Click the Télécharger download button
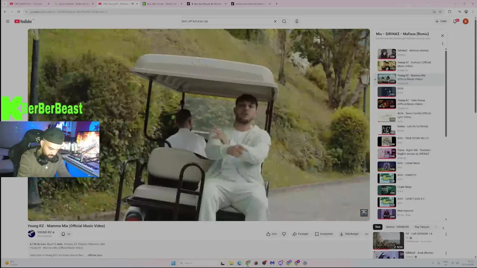The height and width of the screenshot is (268, 477). pos(349,234)
